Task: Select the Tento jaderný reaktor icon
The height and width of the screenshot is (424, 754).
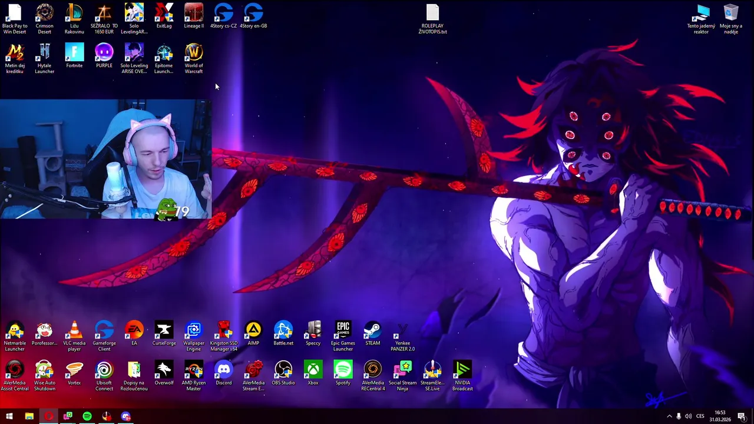Action: coord(701,19)
